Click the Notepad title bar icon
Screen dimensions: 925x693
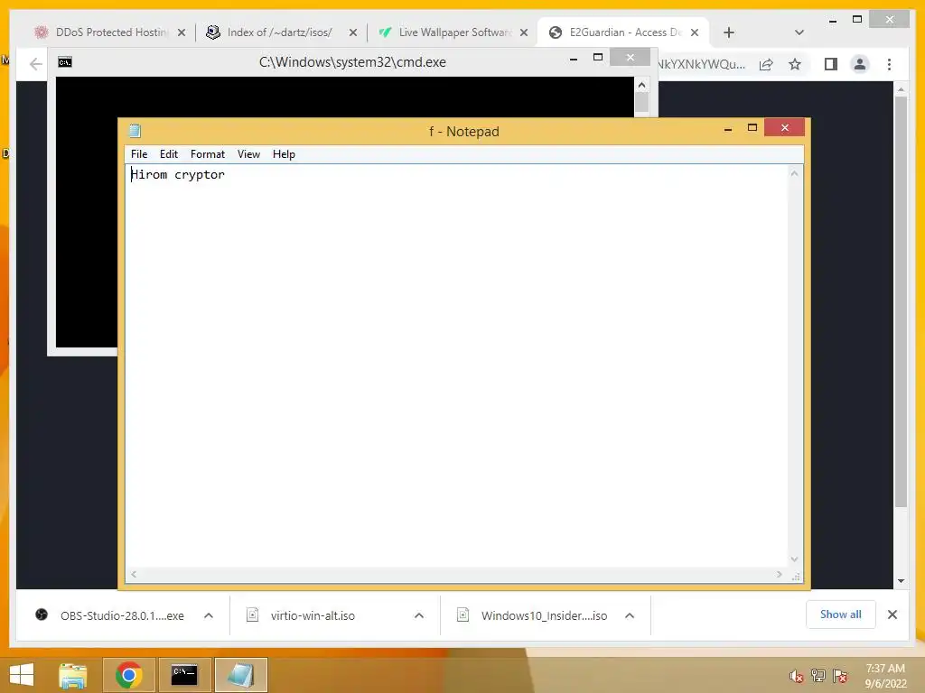[x=135, y=131]
